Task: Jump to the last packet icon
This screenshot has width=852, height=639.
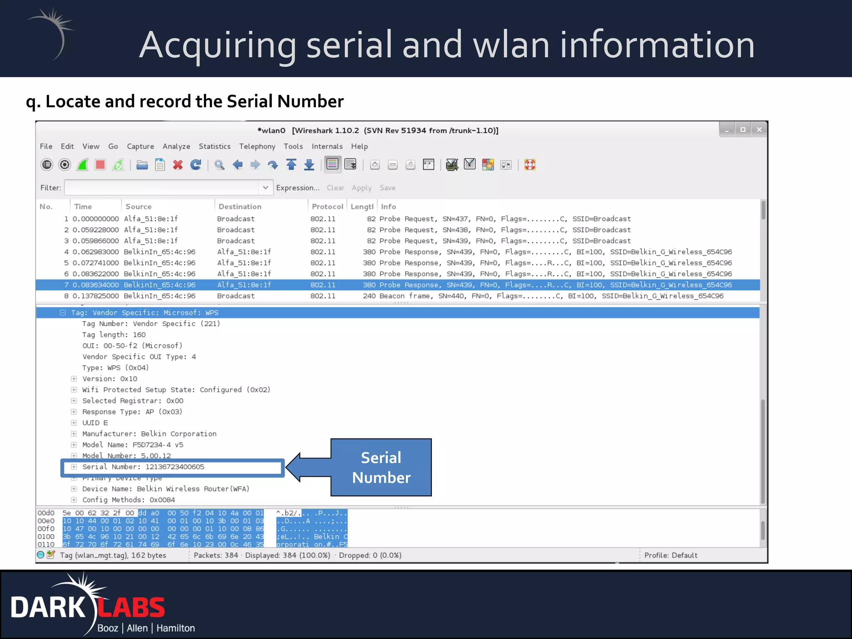Action: [309, 165]
